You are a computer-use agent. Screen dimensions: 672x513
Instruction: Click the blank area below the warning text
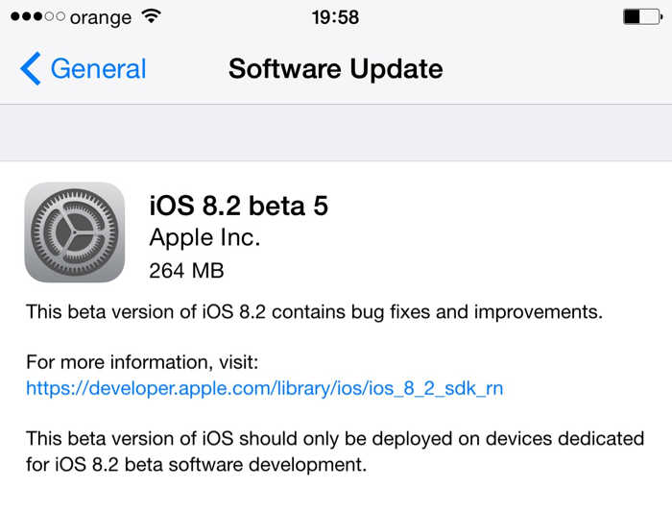[x=335, y=495]
